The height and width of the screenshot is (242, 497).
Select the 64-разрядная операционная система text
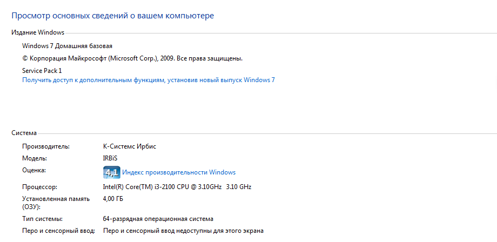[158, 219]
